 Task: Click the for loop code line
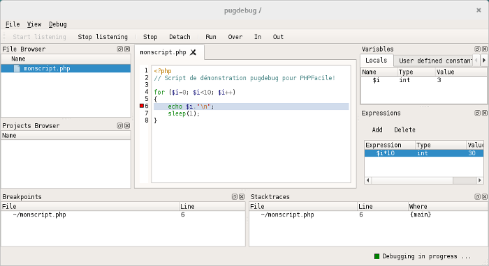(195, 92)
